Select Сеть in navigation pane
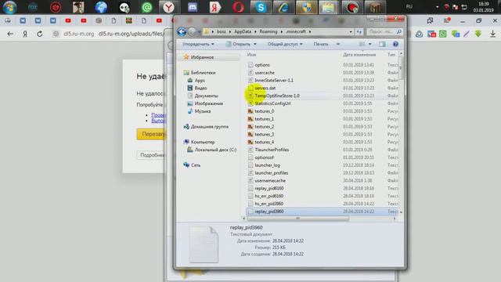 [195, 165]
